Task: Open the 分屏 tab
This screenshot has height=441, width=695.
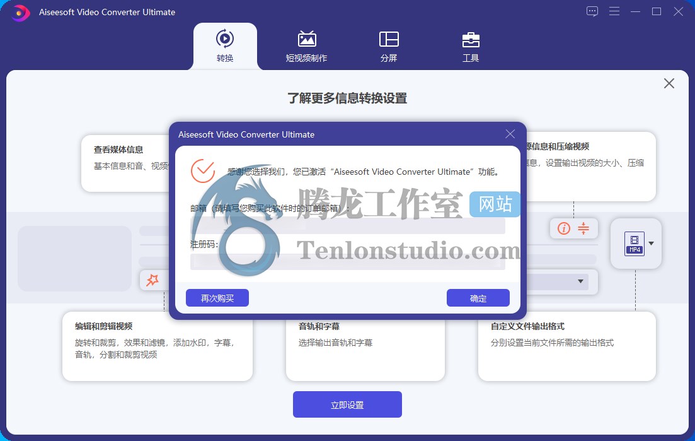Action: (x=389, y=46)
